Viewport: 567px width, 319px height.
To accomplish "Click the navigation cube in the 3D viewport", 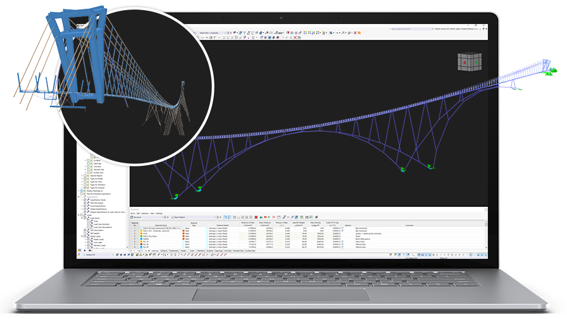I will click(x=470, y=62).
